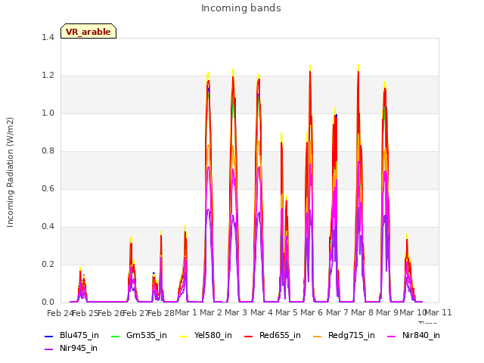Select the Yel580_in legend label
484x363 pixels.
tap(213, 336)
